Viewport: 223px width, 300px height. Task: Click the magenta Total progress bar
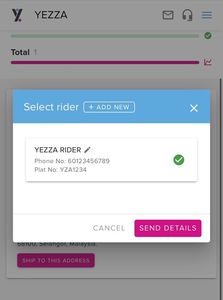point(105,62)
